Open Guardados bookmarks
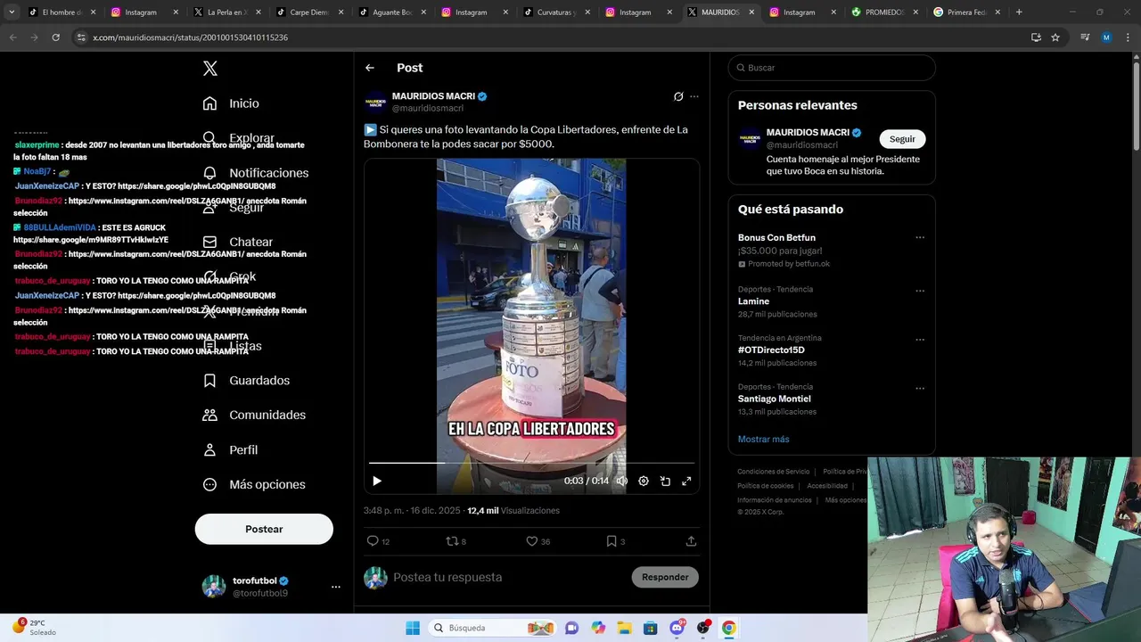 (246, 381)
